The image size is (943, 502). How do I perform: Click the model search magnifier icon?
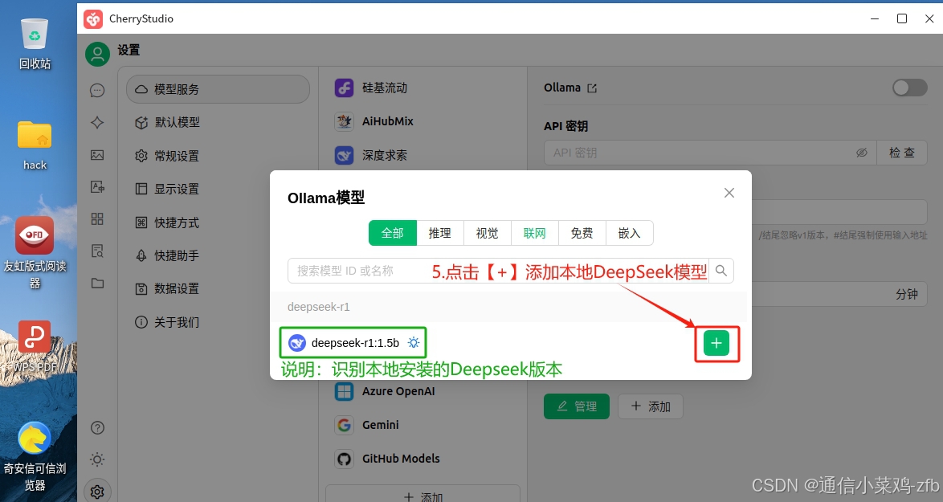[721, 271]
